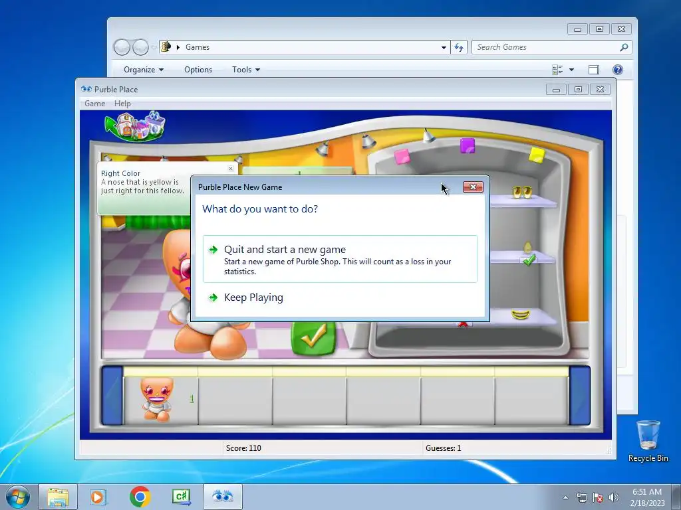The height and width of the screenshot is (510, 681).
Task: Select the yellow nose on the middle shelf
Action: [x=527, y=248]
